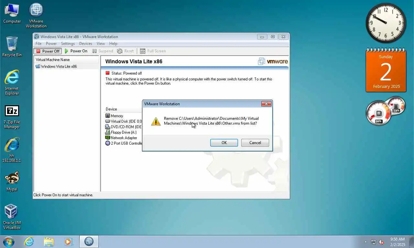Maximize the VMware Workstation window

[x=273, y=37]
